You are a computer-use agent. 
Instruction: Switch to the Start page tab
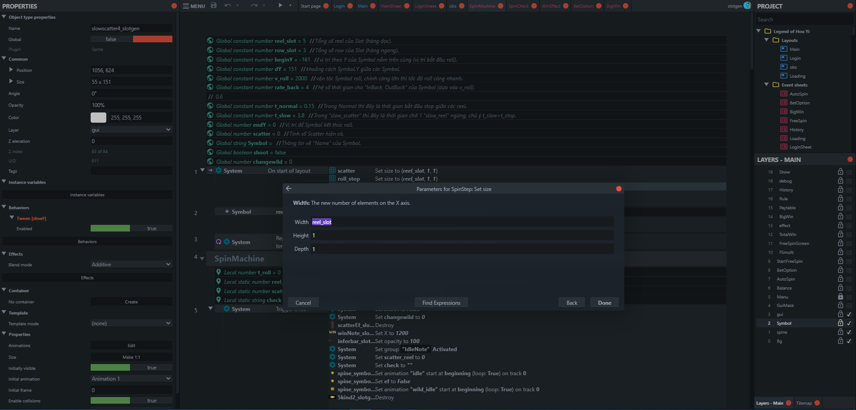[311, 6]
